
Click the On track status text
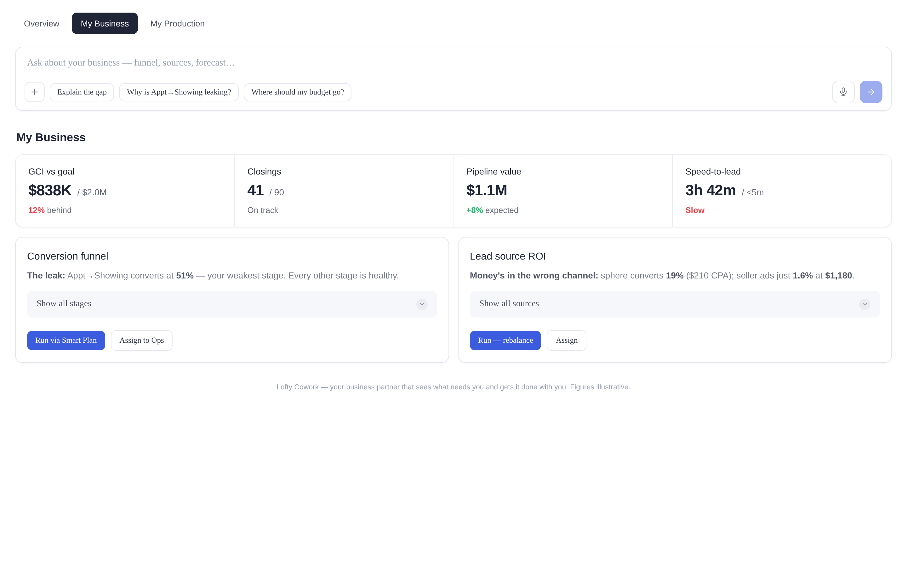(263, 210)
